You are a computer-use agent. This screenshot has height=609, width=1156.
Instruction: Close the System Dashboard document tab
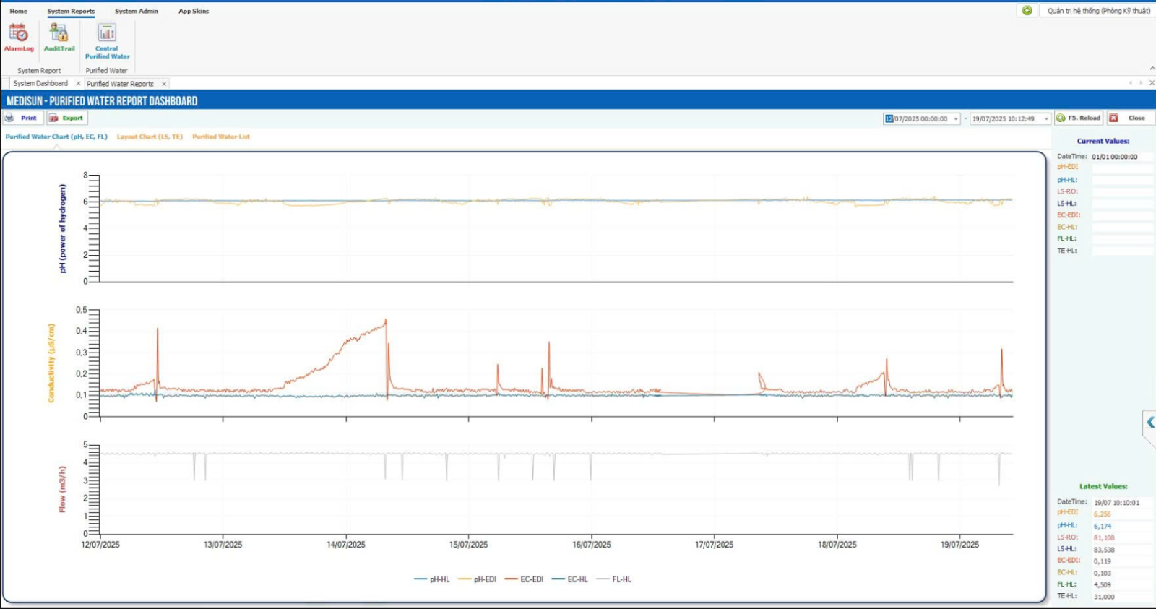click(x=78, y=84)
